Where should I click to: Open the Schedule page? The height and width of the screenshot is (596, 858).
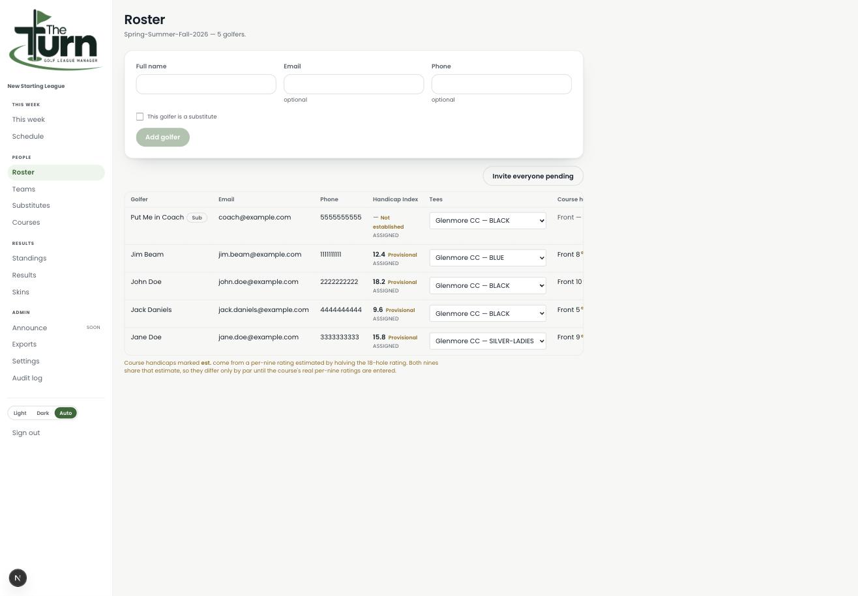[x=56, y=137]
